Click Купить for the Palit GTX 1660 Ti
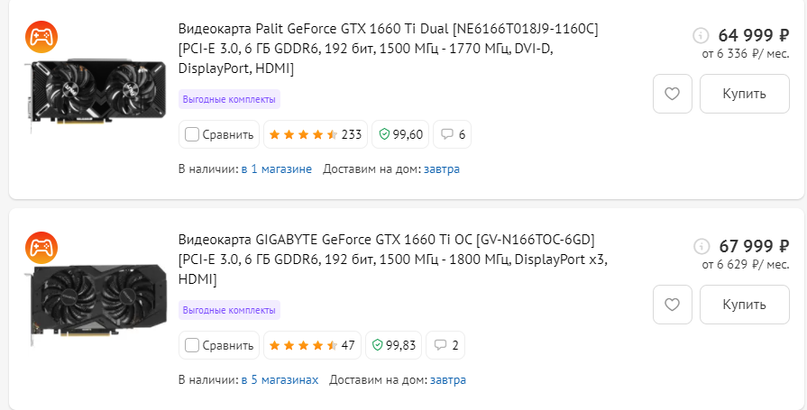Viewport: 807px width, 410px height. [x=744, y=94]
